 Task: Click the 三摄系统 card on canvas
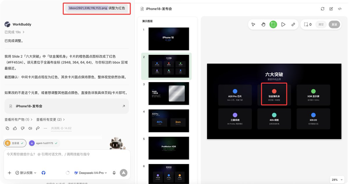(x=235, y=119)
